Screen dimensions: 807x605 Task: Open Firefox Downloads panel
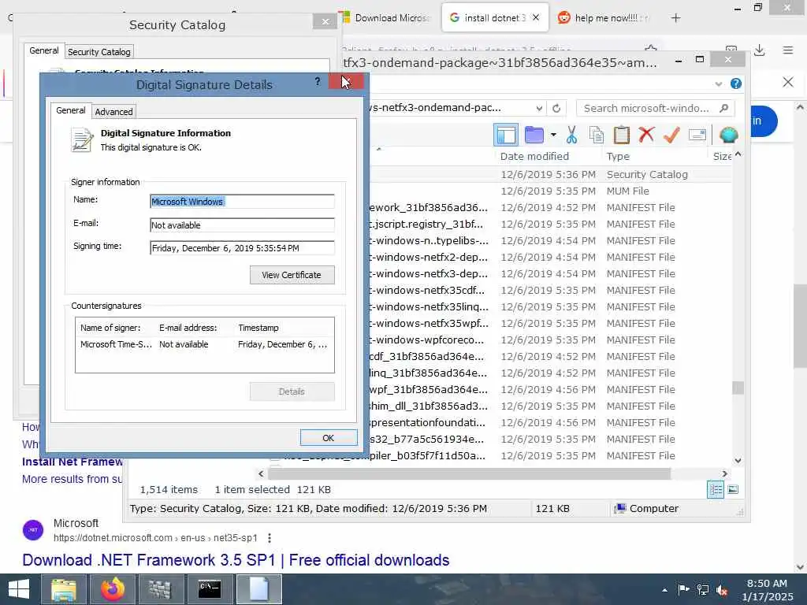pos(759,50)
